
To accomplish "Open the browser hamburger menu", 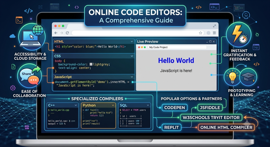I will pos(214,33).
